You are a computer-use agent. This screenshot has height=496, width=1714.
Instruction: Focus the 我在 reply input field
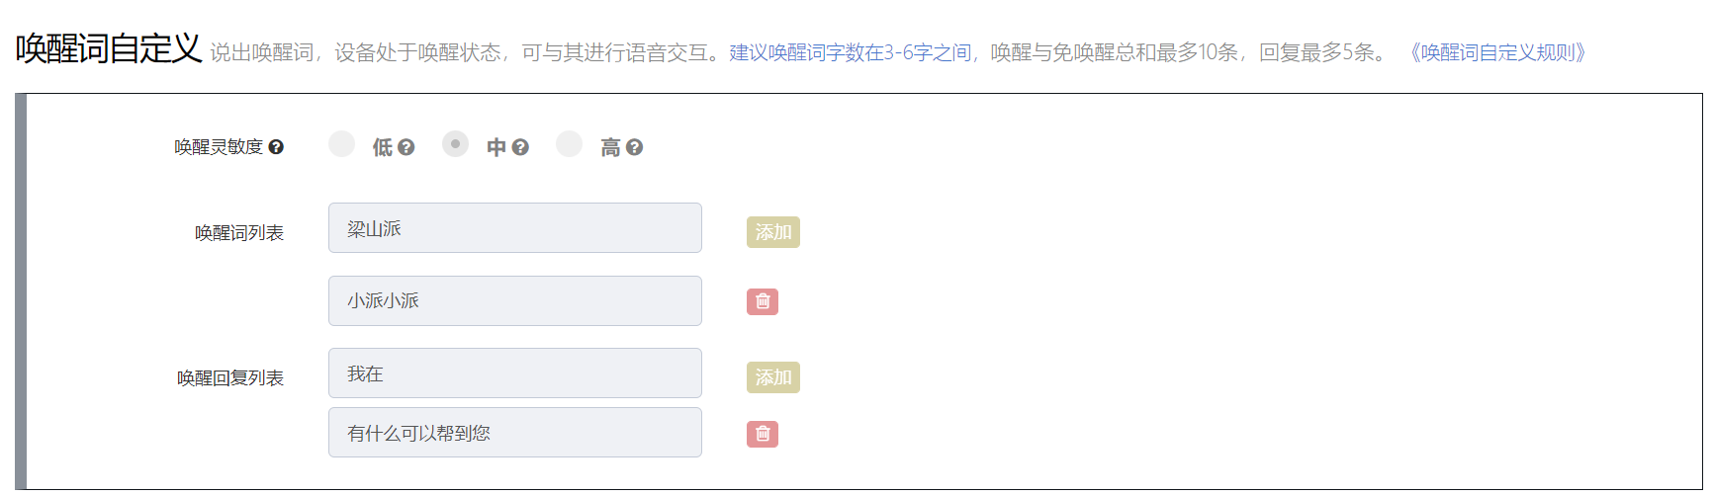coord(514,373)
